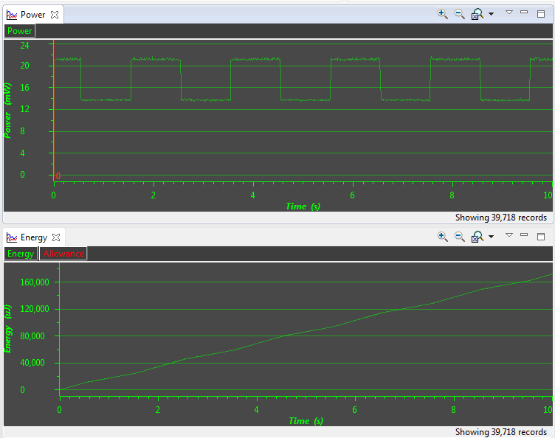Click the Energy (uJ) axis label
Image resolution: width=555 pixels, height=438 pixels.
click(x=7, y=329)
